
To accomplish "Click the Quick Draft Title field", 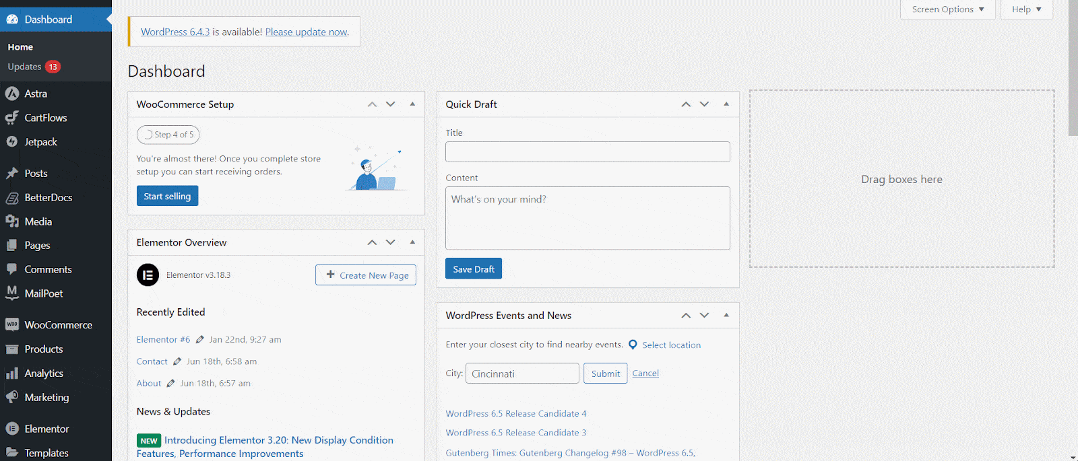I will tap(588, 151).
